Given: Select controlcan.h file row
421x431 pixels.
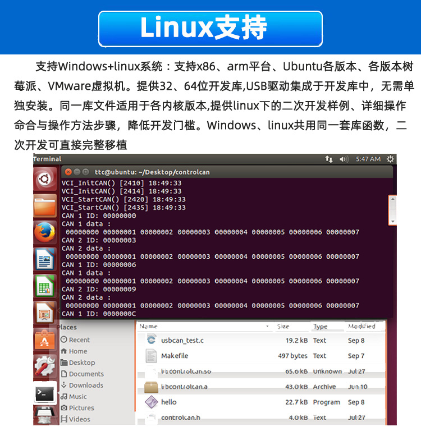Looking at the screenshot, I should pos(261,418).
